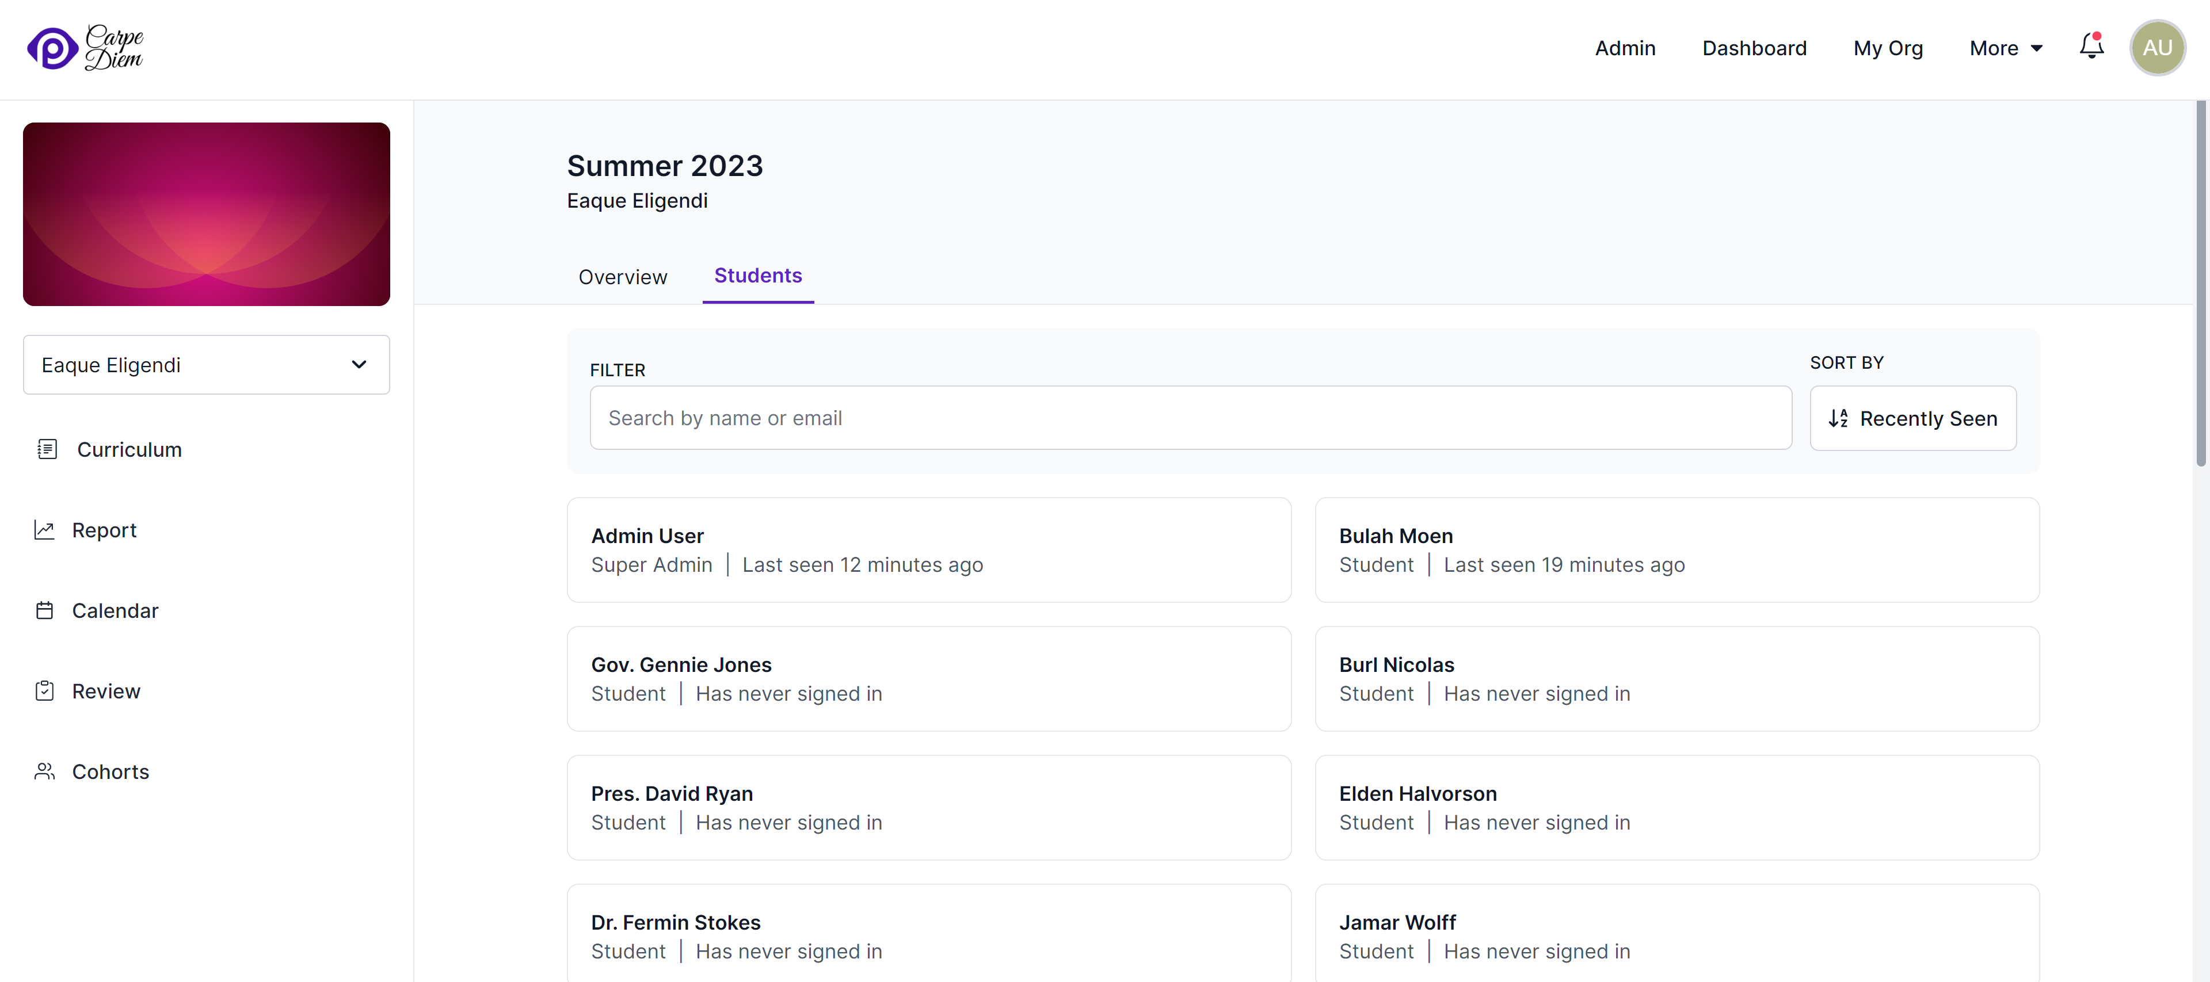
Task: Go to the Dashboard page
Action: (1754, 48)
